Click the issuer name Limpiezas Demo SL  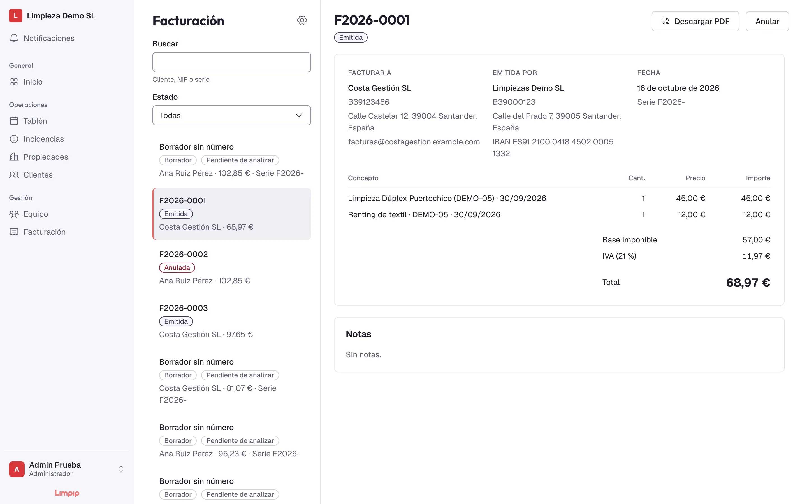528,88
